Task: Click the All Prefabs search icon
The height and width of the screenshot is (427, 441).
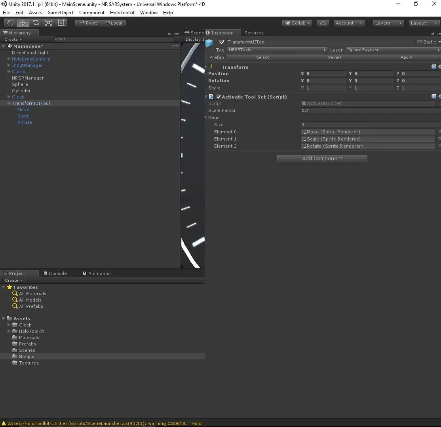Action: click(x=15, y=306)
